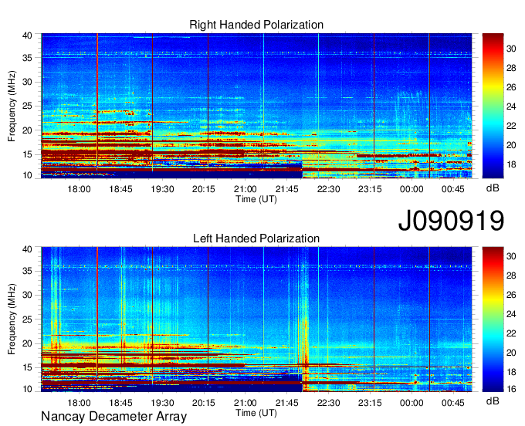The width and height of the screenshot is (525, 426).
Task: Click the top plot's 'Frequency (MHz)' axis label
Action: tap(12, 106)
